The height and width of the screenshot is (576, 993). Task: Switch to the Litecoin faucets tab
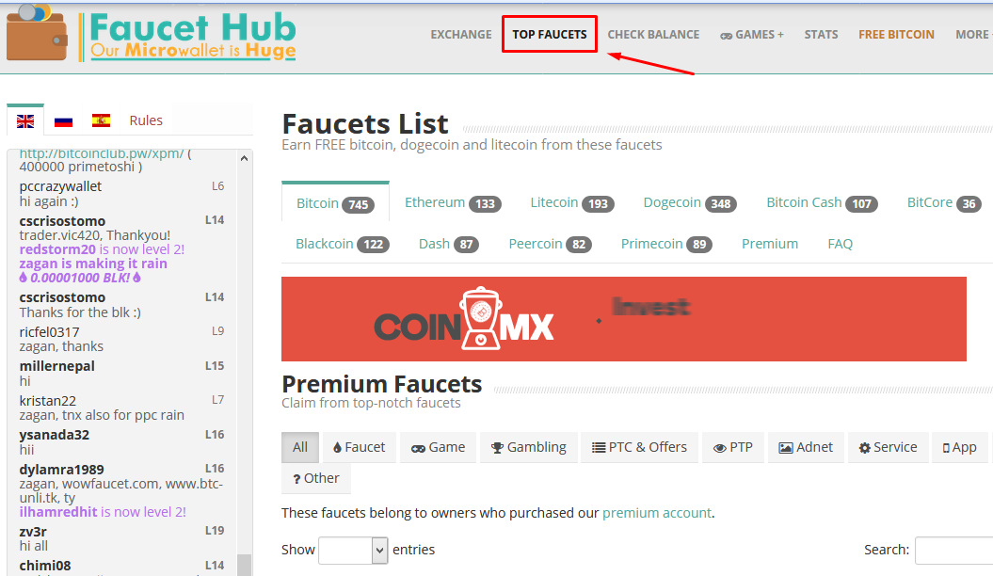572,202
